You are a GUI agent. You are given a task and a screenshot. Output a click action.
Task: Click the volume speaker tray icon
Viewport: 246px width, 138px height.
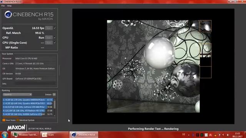coord(228,135)
